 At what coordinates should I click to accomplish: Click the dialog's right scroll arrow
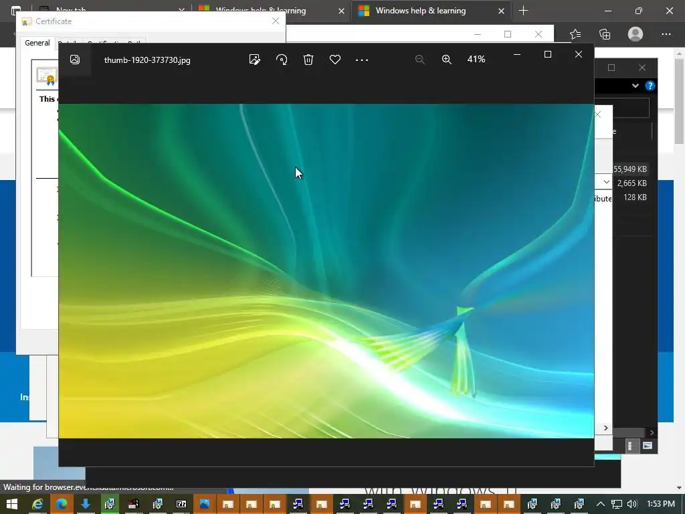[x=606, y=428]
